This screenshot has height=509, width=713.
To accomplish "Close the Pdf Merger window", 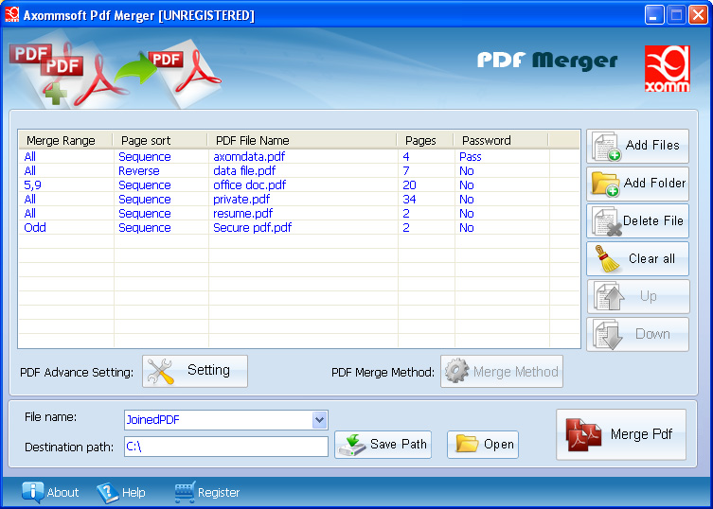I will click(698, 15).
